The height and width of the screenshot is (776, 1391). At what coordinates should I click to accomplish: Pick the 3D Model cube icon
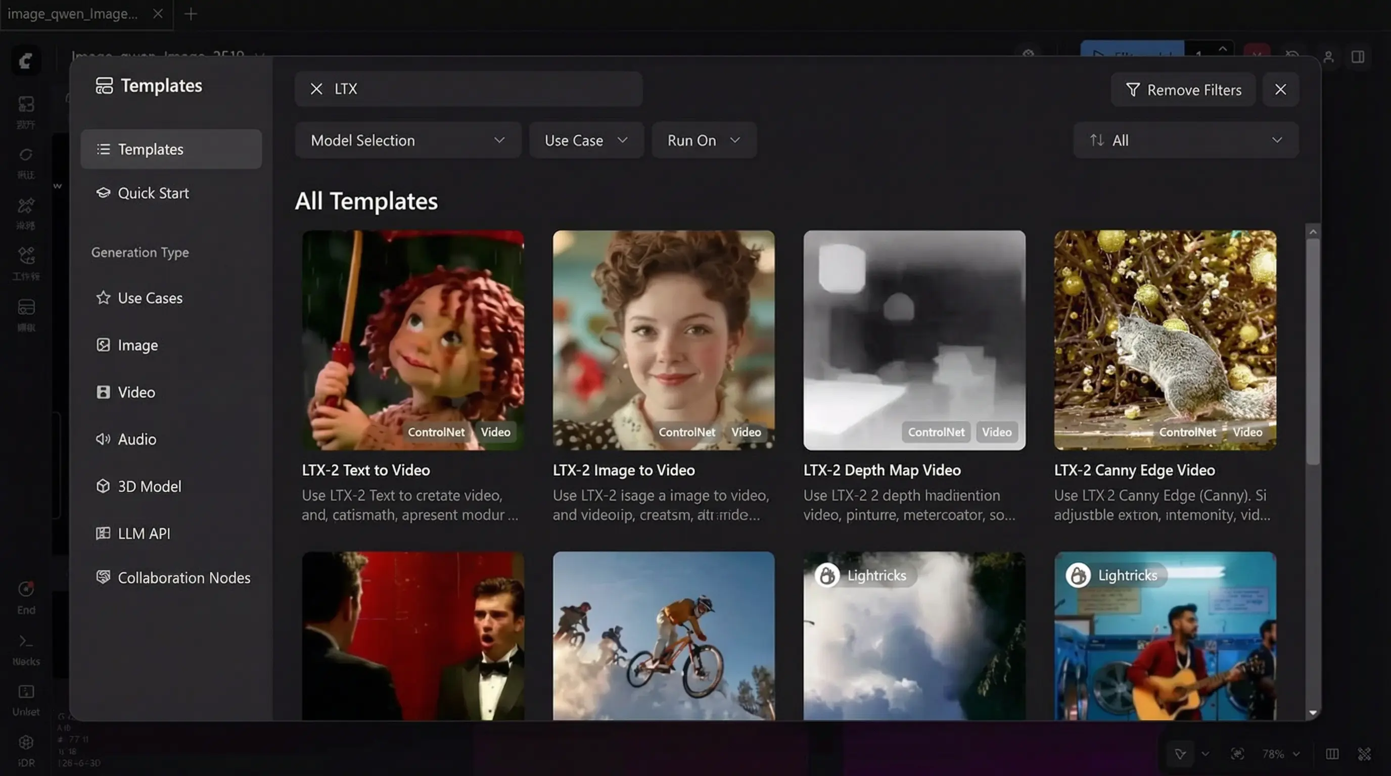pos(103,486)
